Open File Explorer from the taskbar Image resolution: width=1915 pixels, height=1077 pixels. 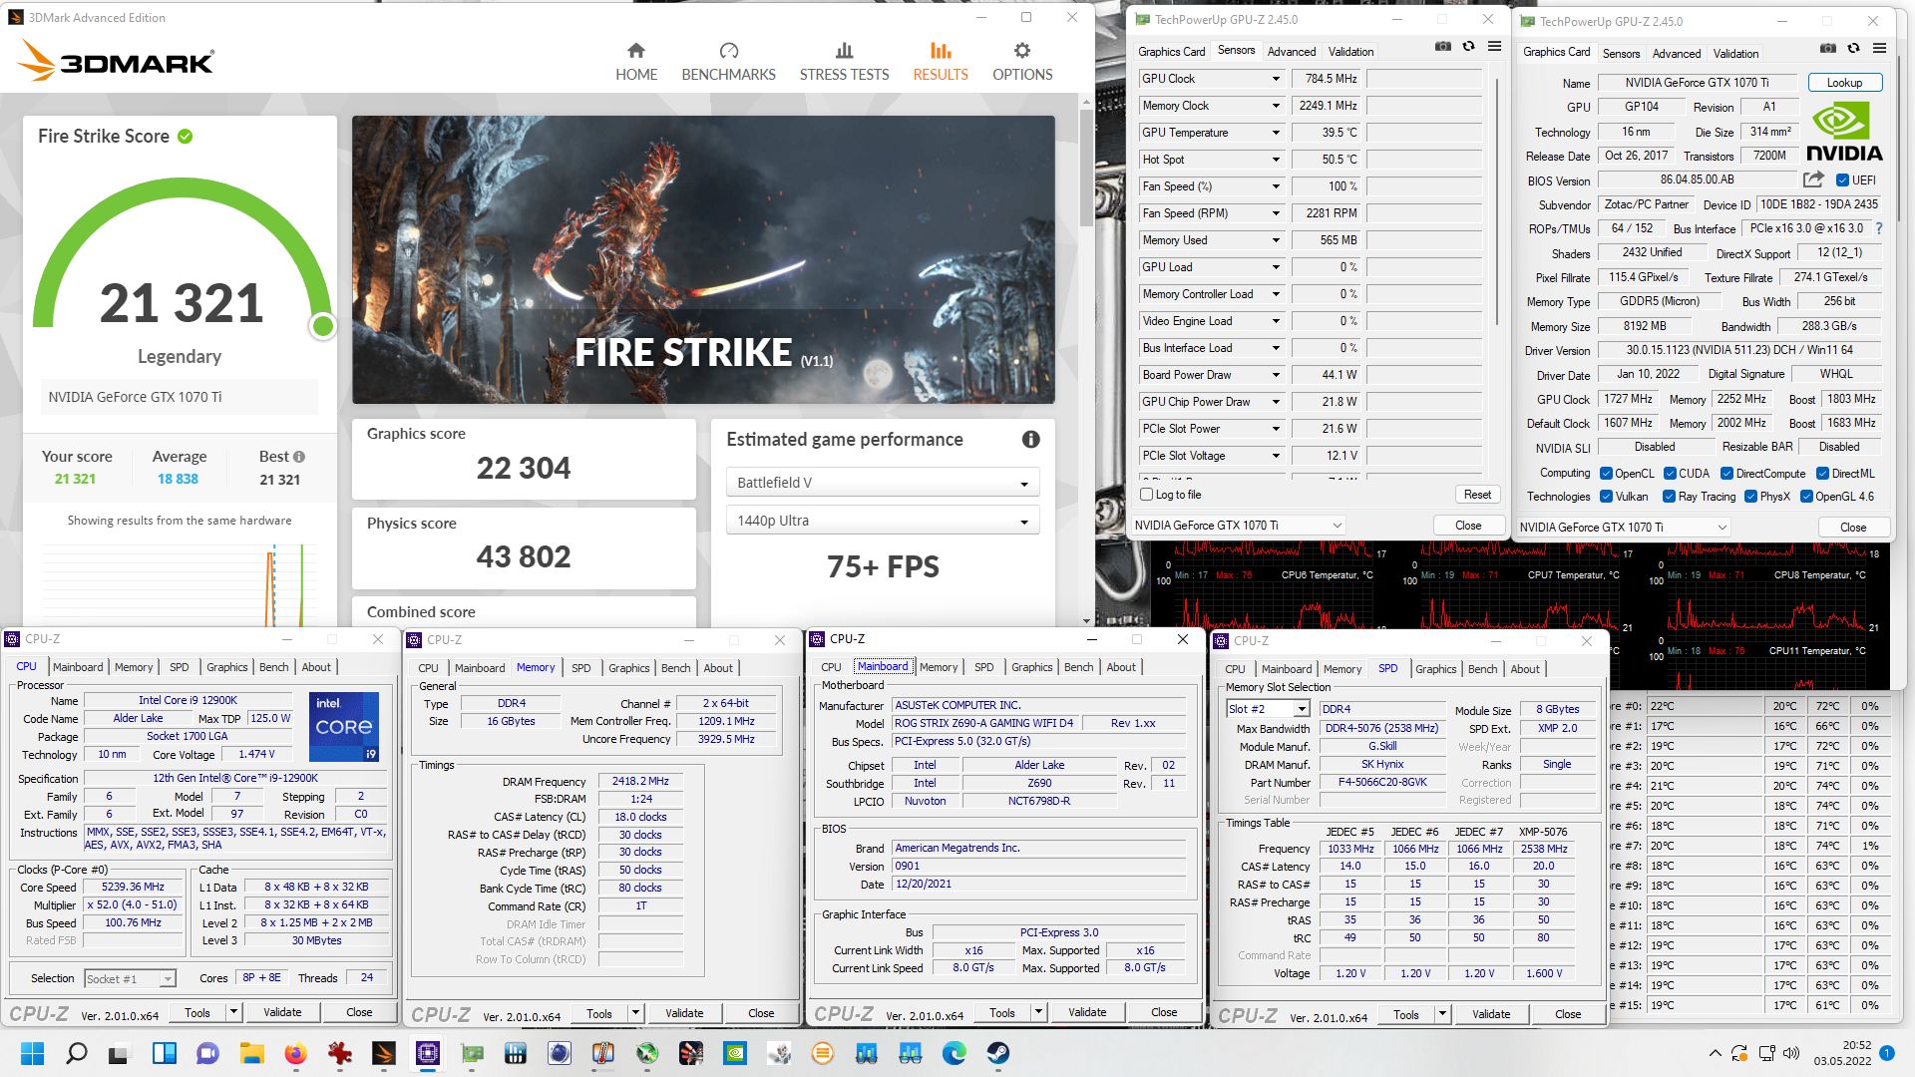click(251, 1053)
